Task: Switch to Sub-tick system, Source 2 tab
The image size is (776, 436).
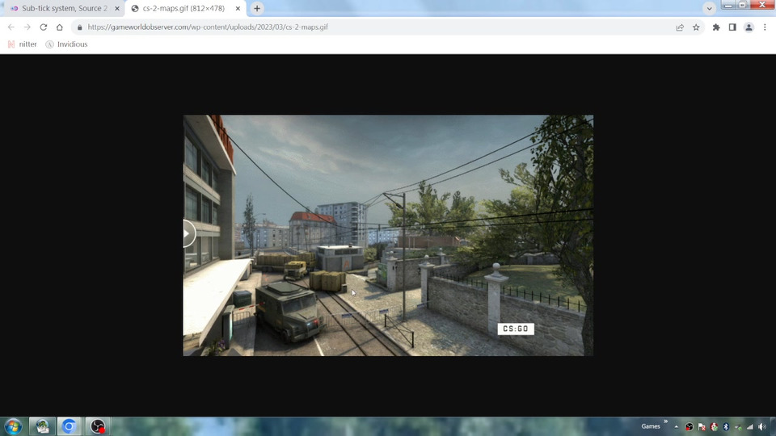Action: (65, 8)
